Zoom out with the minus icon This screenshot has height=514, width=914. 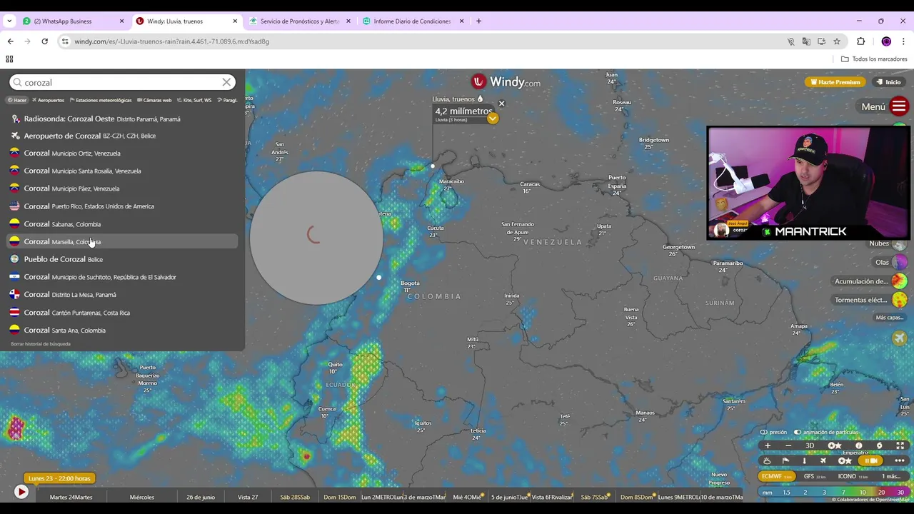click(x=788, y=445)
